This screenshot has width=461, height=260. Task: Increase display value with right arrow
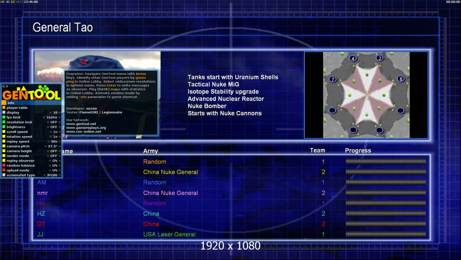click(x=60, y=113)
